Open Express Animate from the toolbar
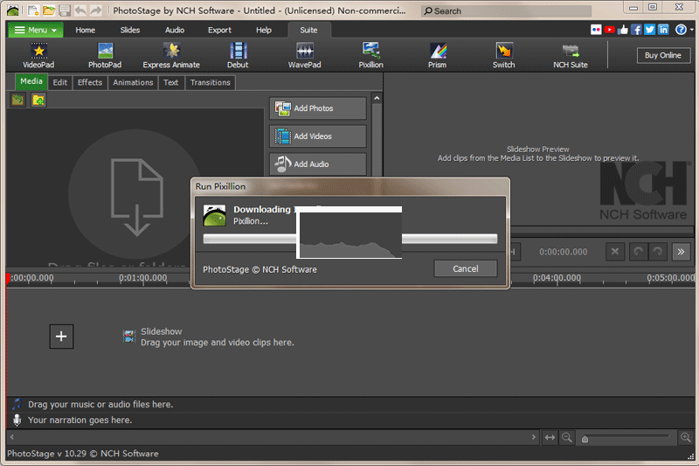The width and height of the screenshot is (699, 466). [x=171, y=55]
